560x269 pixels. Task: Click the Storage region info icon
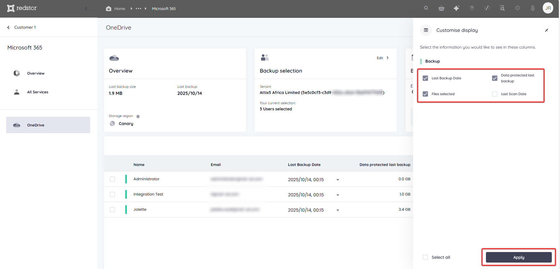[138, 116]
